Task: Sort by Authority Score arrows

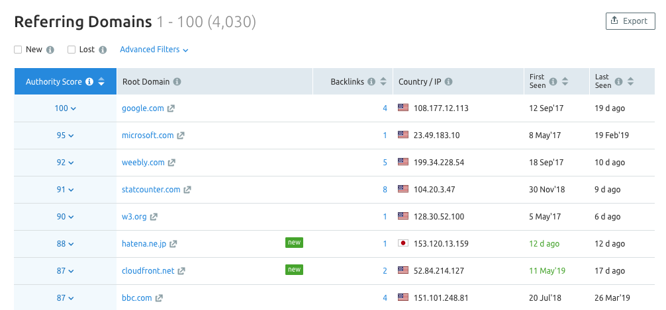Action: 101,82
